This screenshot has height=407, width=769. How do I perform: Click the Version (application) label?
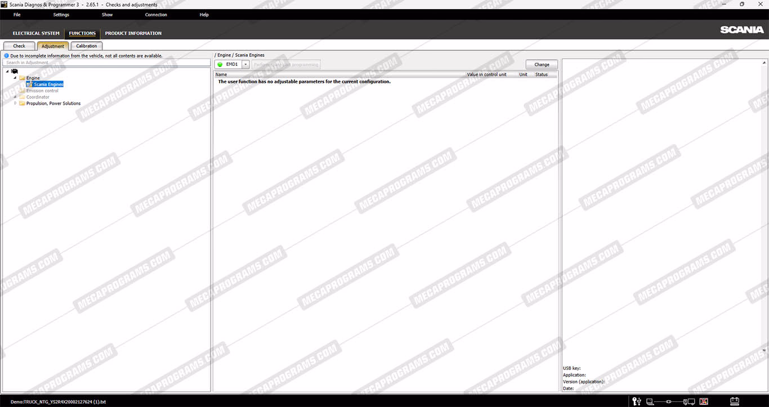pos(584,382)
